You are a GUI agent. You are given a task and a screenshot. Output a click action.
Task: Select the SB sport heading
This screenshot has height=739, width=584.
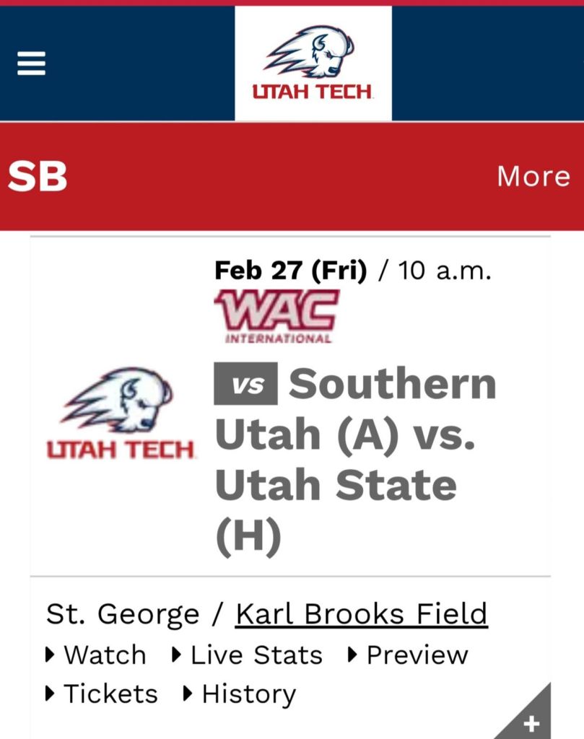[x=38, y=176]
